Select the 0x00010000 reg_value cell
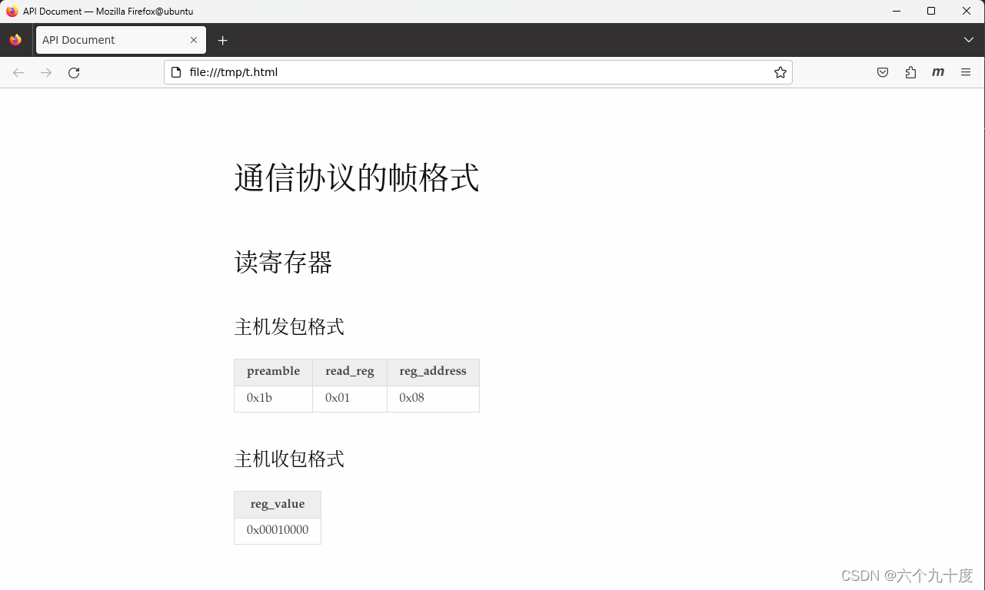 (276, 530)
